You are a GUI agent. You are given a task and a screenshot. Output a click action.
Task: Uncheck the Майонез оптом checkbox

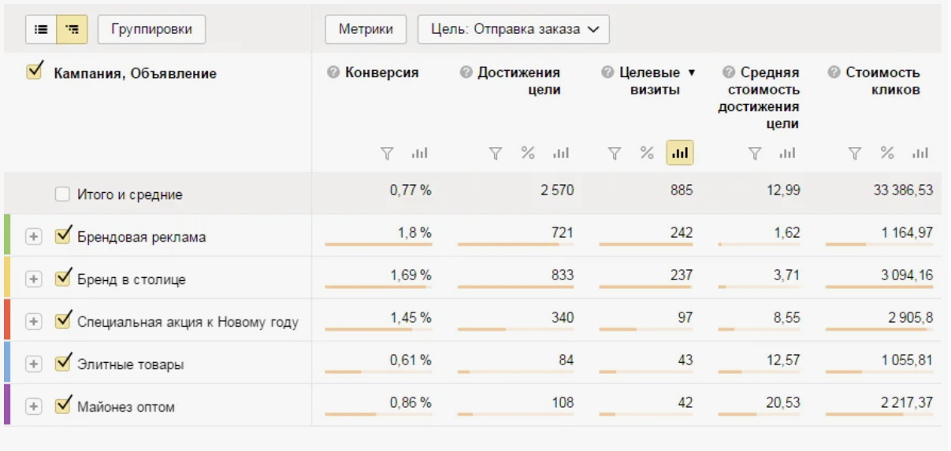[x=63, y=405]
